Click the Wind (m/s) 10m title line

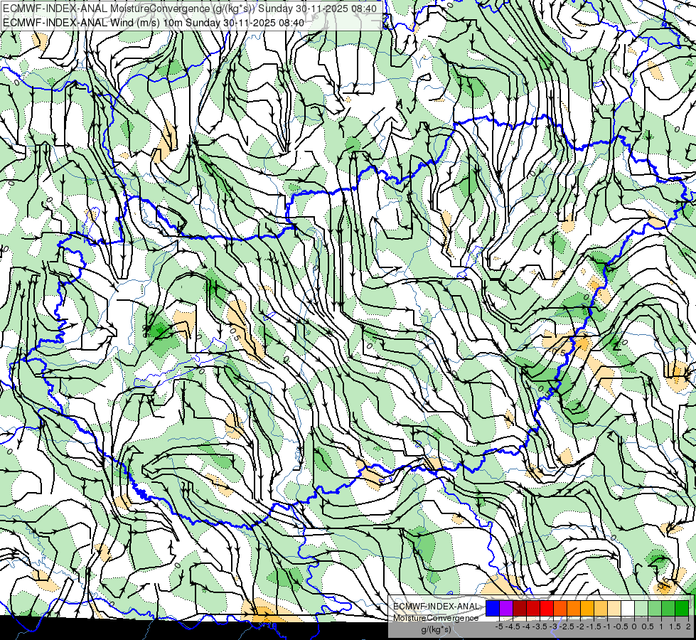pyautogui.click(x=154, y=23)
